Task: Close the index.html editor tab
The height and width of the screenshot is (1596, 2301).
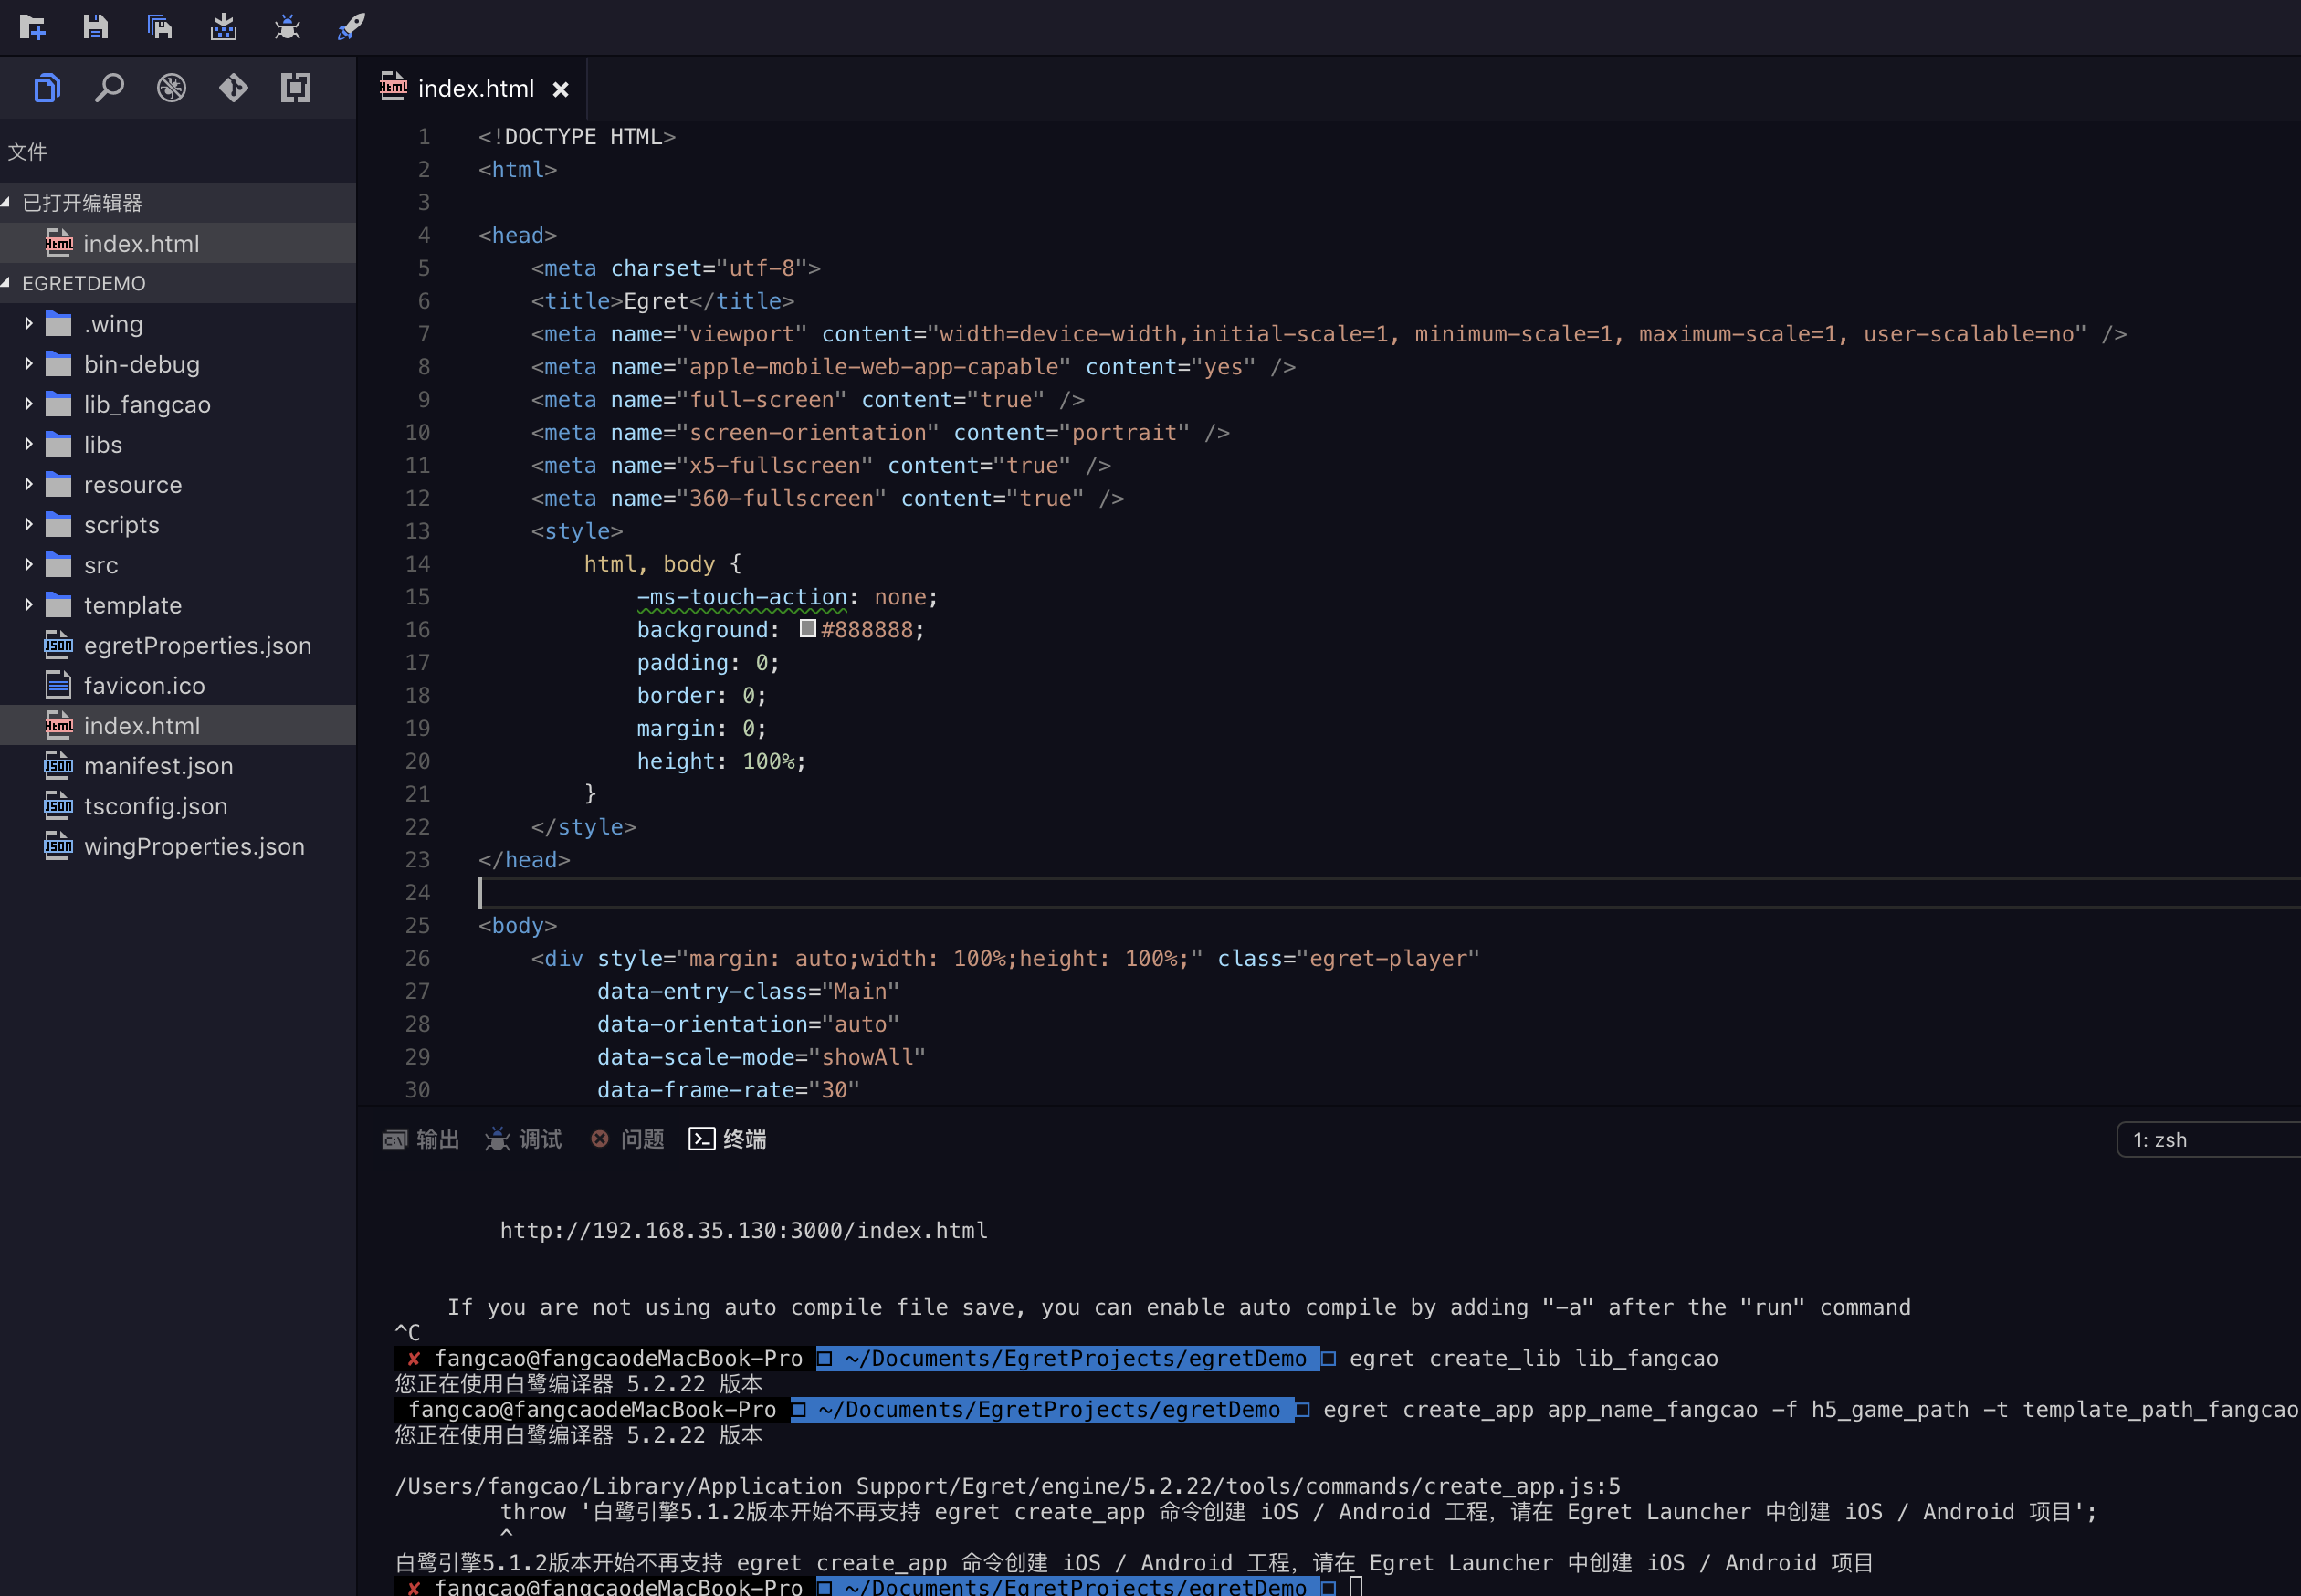Action: click(561, 90)
